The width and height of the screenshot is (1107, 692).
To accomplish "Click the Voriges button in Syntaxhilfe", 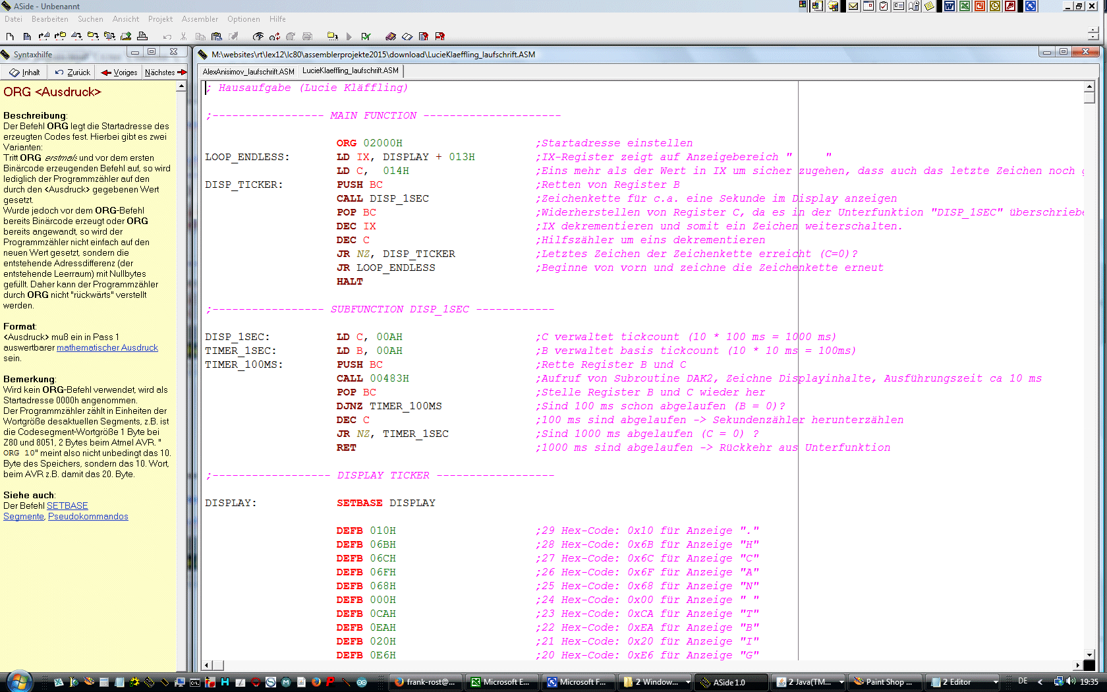I will point(119,72).
